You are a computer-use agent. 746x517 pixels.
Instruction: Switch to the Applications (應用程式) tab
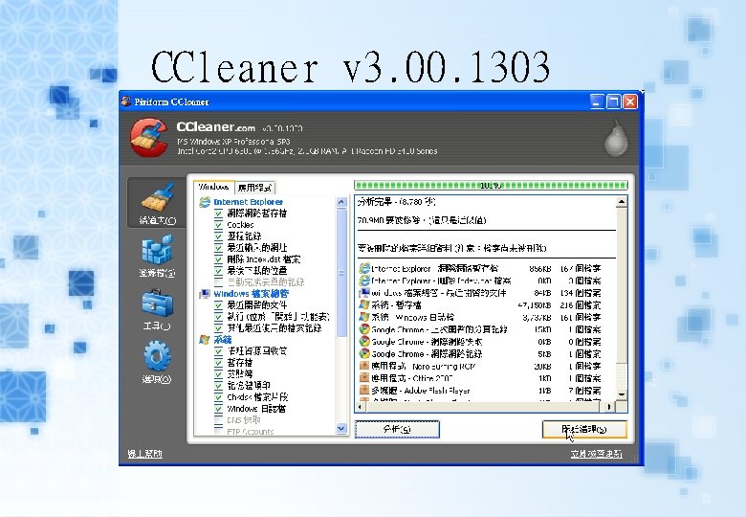[255, 188]
